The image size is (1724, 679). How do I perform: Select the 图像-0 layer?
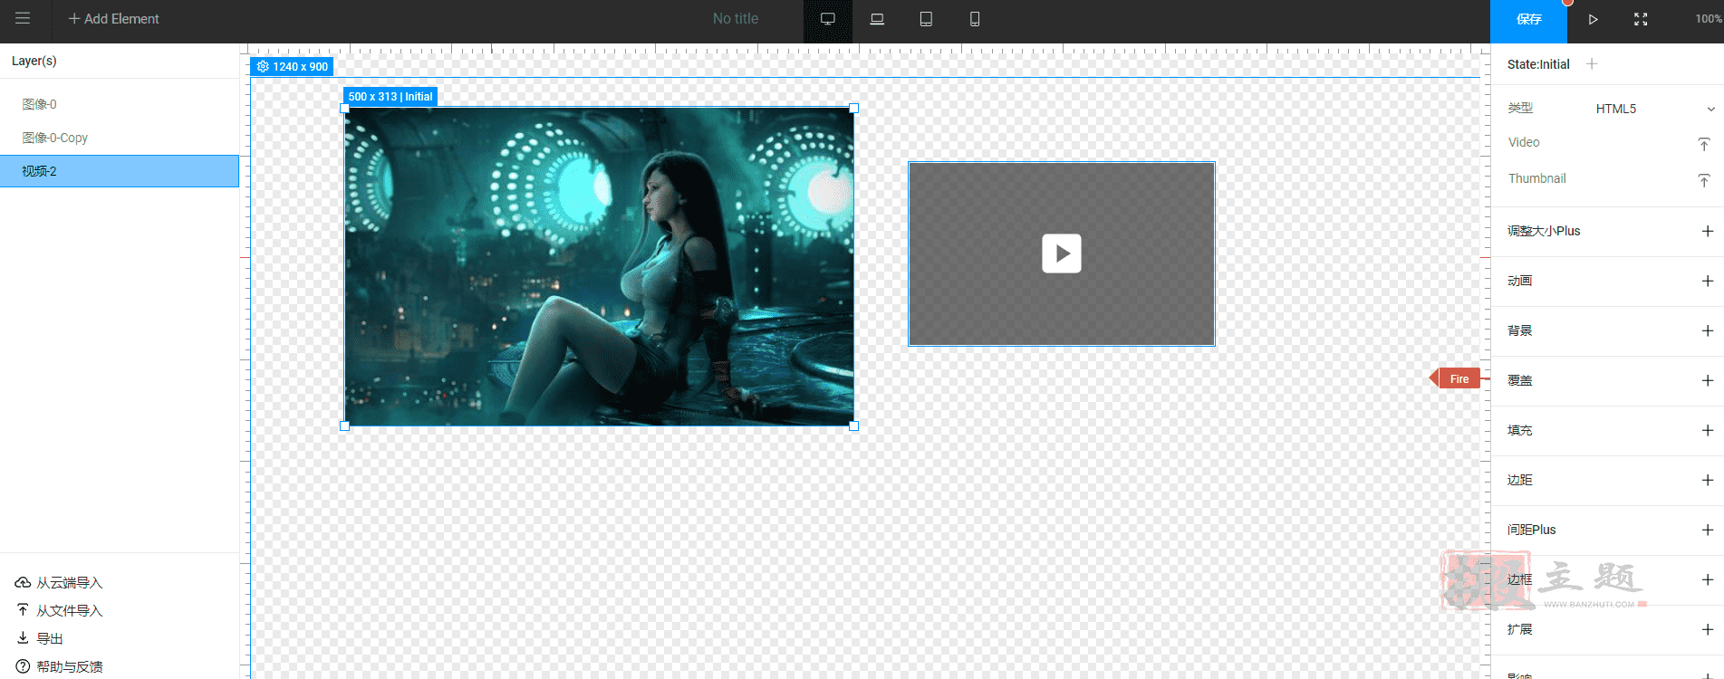[120, 104]
